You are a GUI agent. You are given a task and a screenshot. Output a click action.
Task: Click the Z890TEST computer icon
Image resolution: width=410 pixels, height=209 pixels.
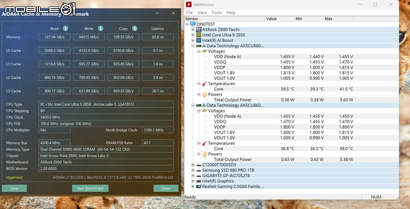tap(193, 24)
